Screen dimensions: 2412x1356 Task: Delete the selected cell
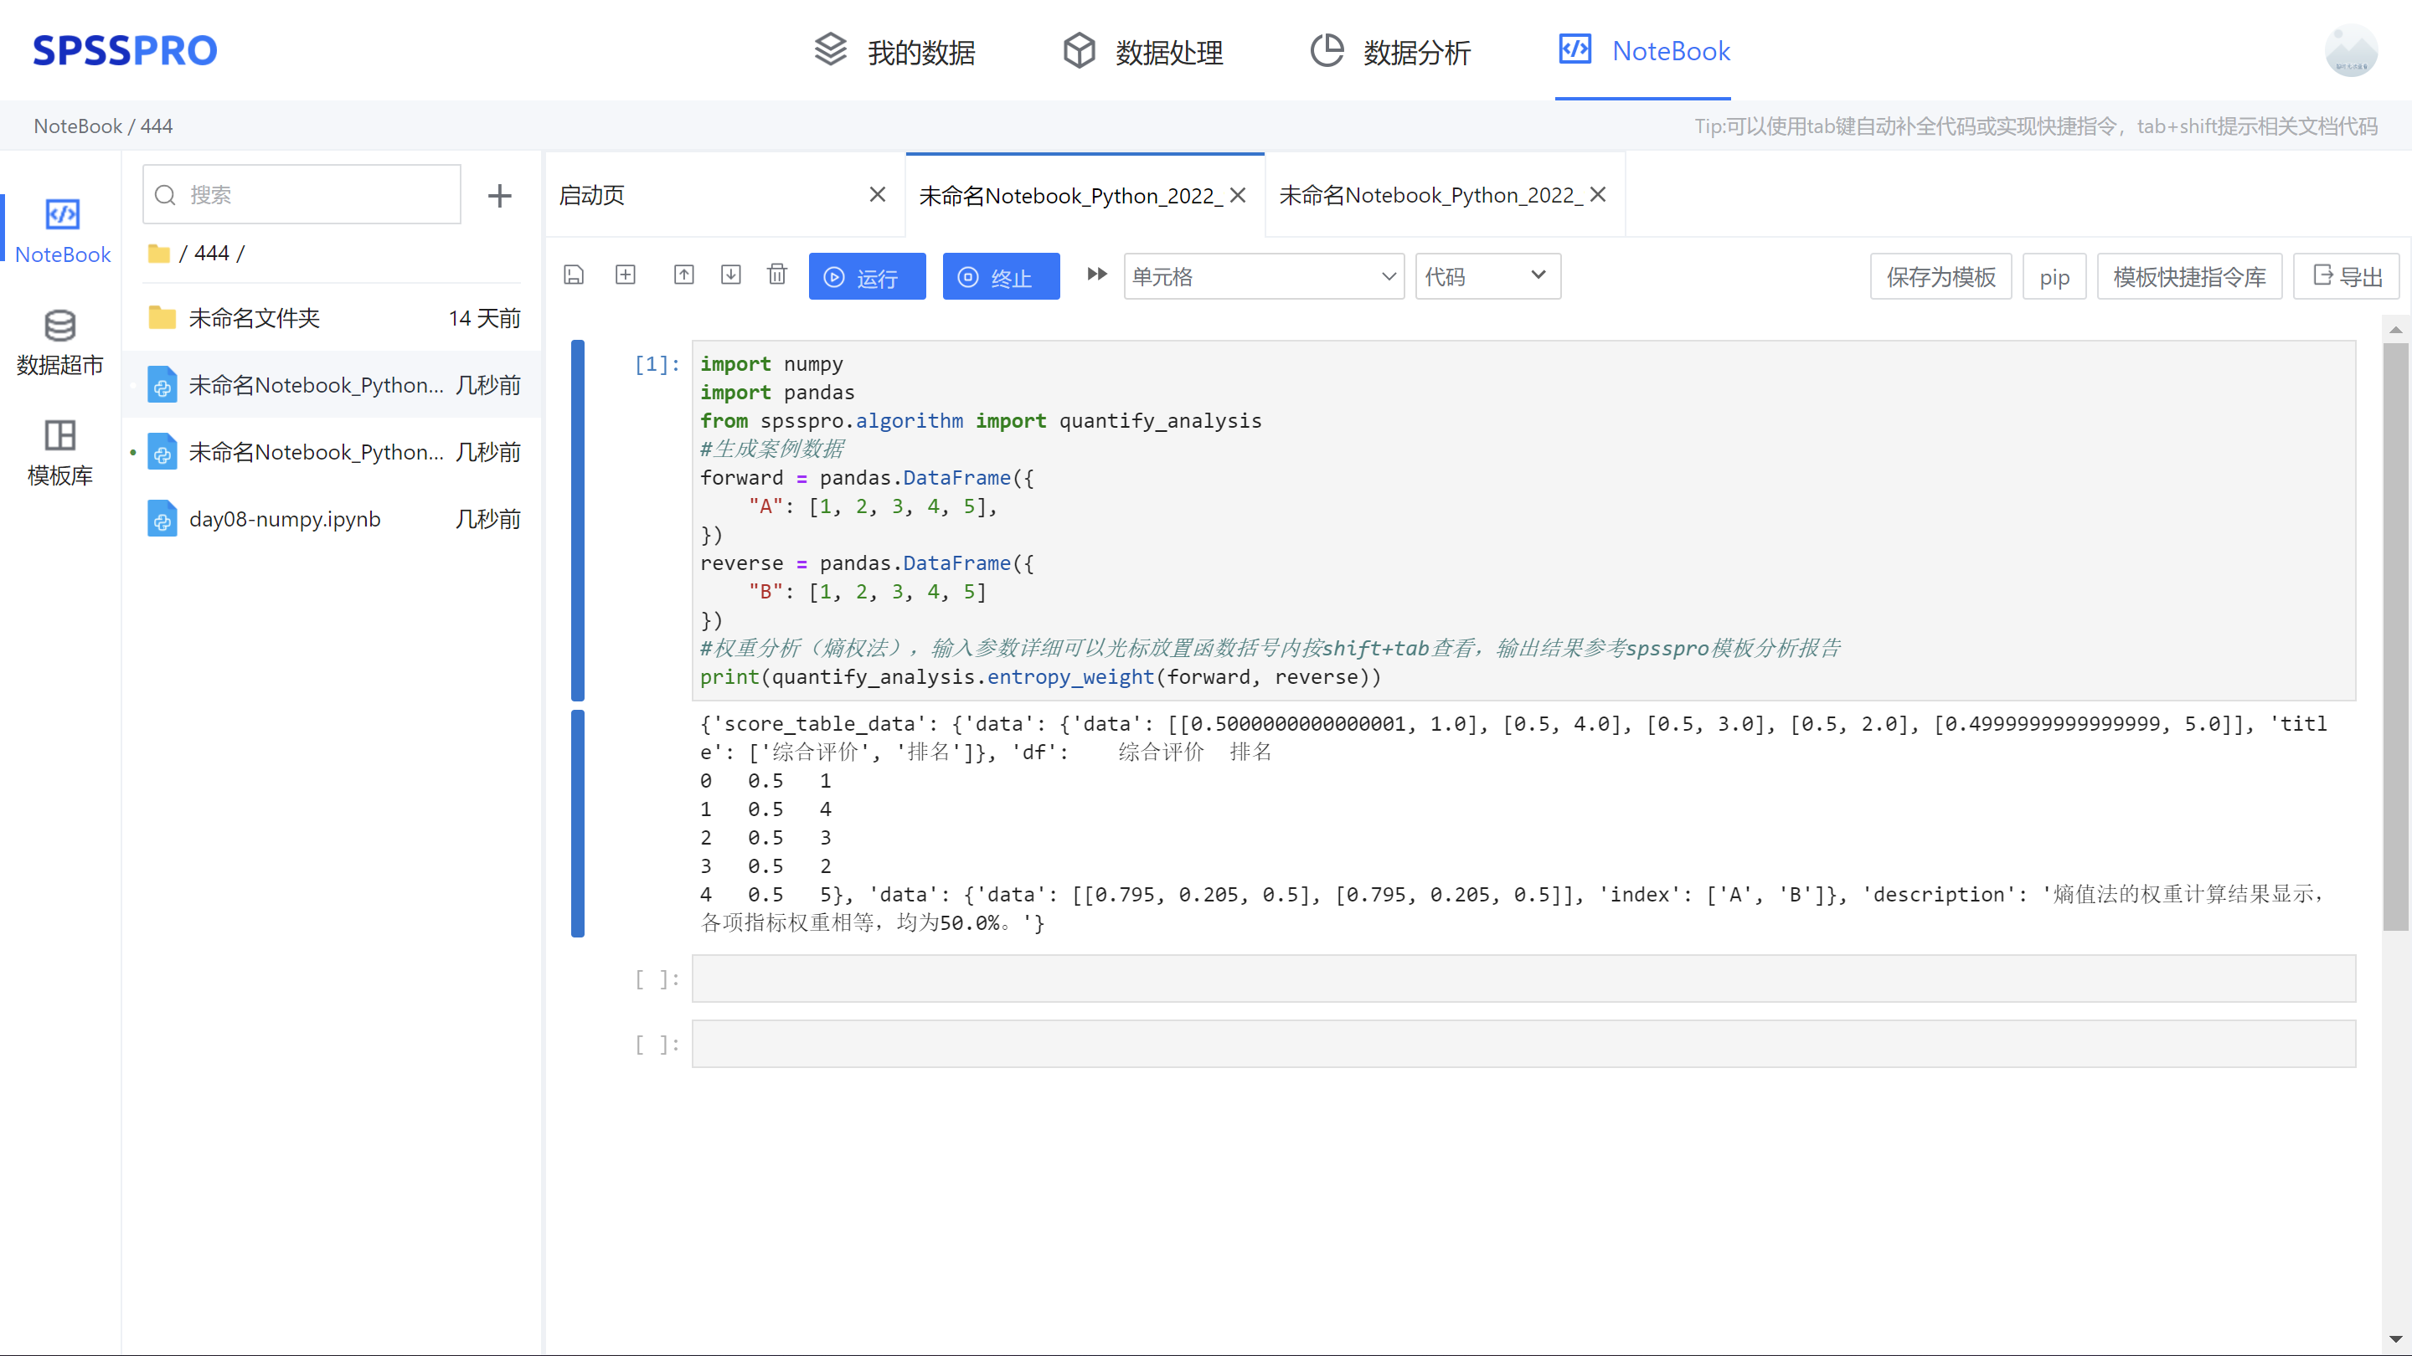[x=777, y=275]
